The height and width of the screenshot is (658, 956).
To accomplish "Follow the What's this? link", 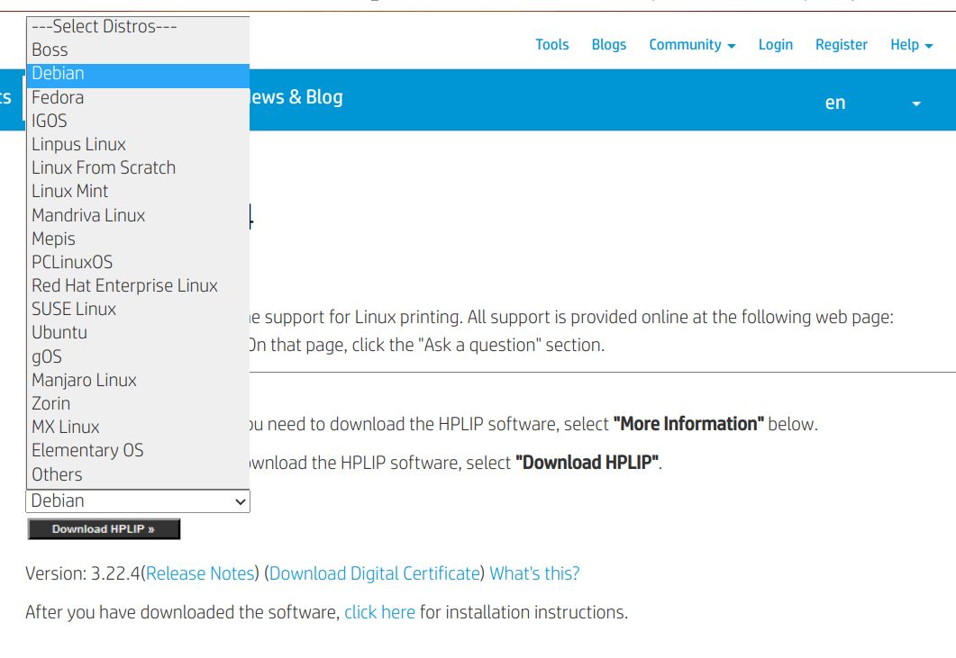I will tap(534, 574).
